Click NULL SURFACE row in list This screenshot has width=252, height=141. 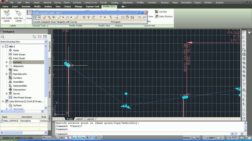[24, 121]
